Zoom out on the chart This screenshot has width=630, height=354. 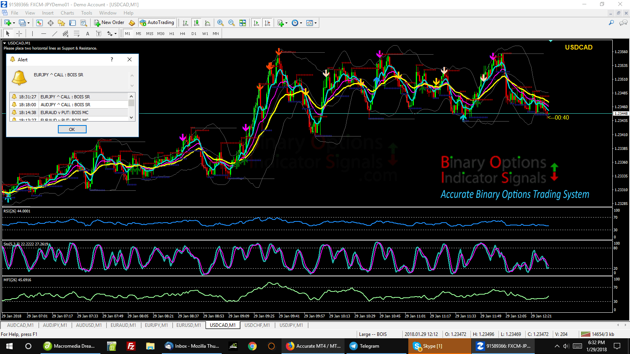click(232, 23)
